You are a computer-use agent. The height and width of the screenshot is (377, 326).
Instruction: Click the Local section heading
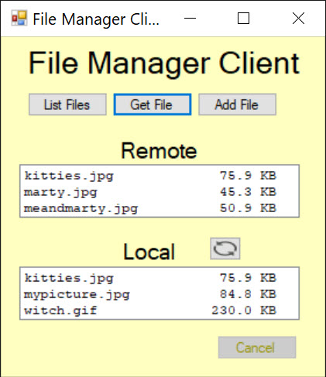(x=149, y=252)
